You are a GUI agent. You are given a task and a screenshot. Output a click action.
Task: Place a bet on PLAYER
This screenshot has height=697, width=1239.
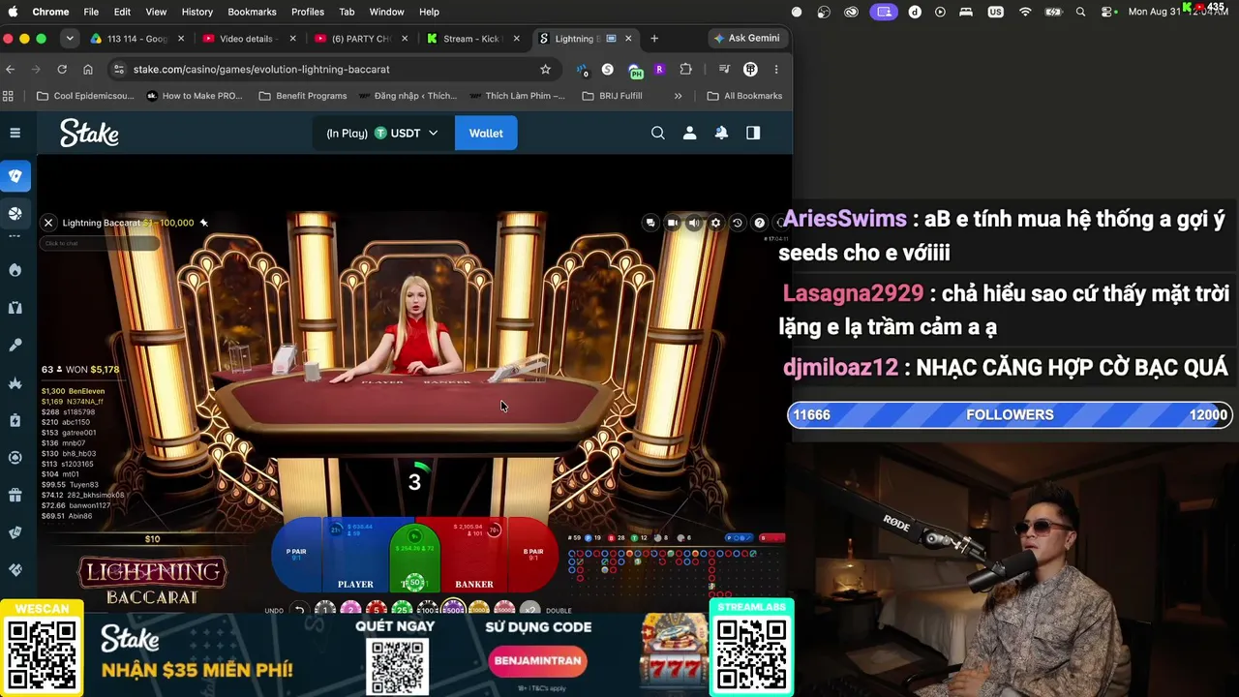(x=355, y=557)
